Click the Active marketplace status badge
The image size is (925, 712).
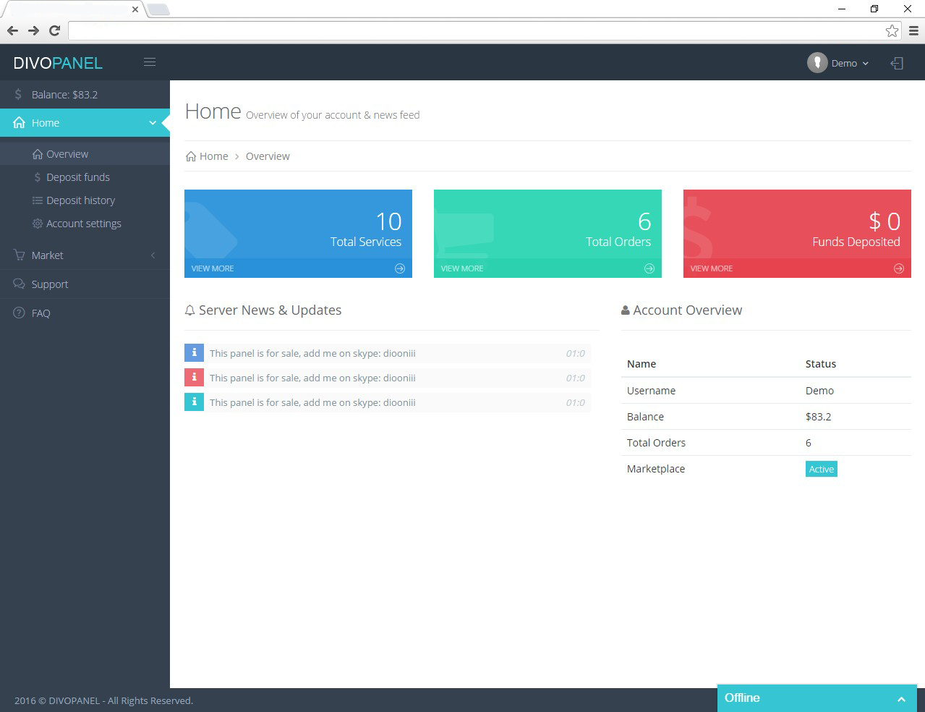[x=821, y=470]
